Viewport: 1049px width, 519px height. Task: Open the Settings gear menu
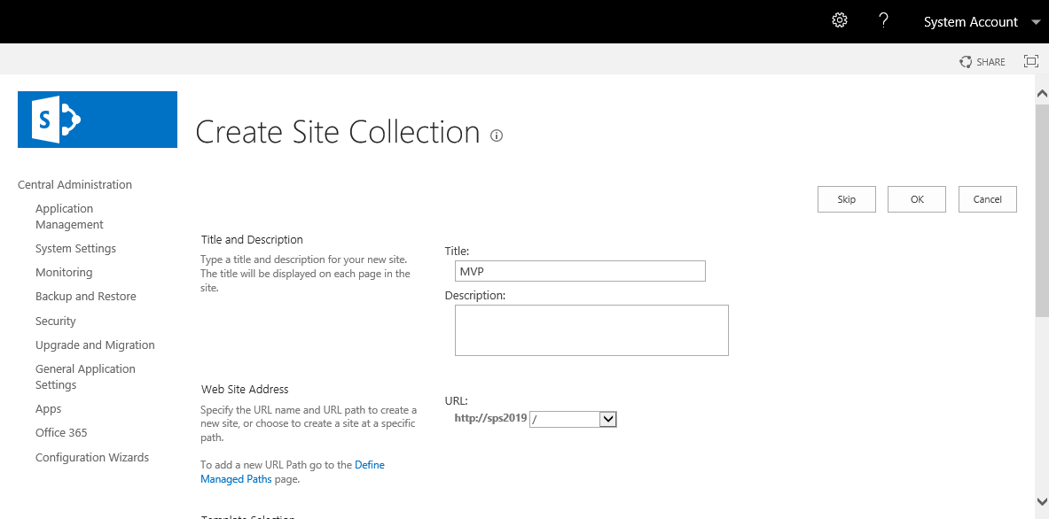click(839, 19)
